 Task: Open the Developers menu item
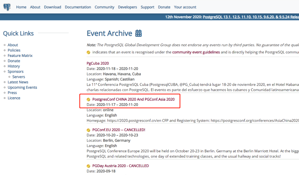pos(127,7)
